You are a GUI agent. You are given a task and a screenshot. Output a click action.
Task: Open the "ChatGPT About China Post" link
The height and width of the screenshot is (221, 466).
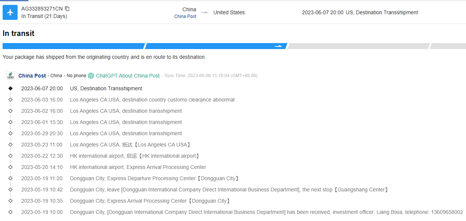(x=128, y=76)
